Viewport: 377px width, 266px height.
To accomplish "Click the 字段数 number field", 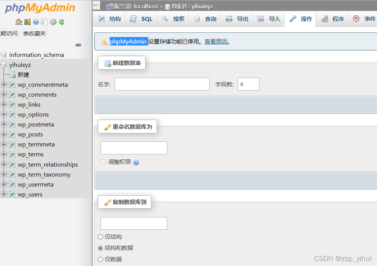I will (248, 84).
